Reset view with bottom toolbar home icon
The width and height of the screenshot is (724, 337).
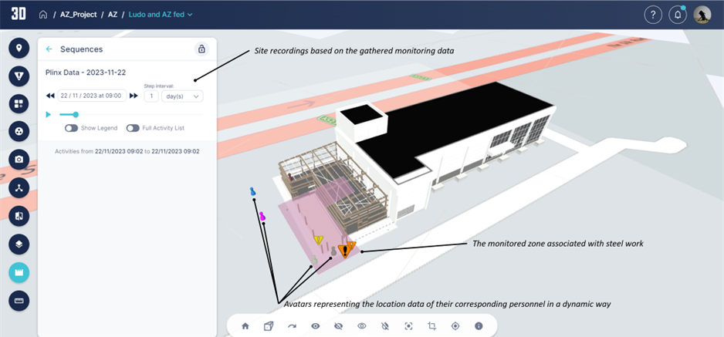(245, 326)
